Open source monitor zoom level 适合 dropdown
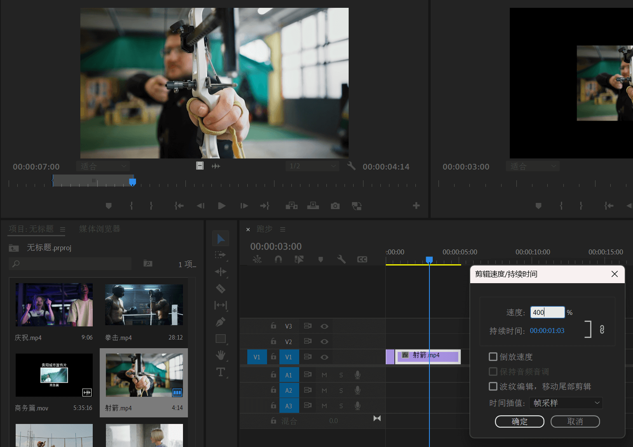 click(103, 166)
